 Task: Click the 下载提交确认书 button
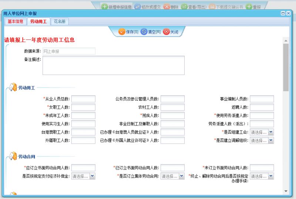[x=226, y=7]
